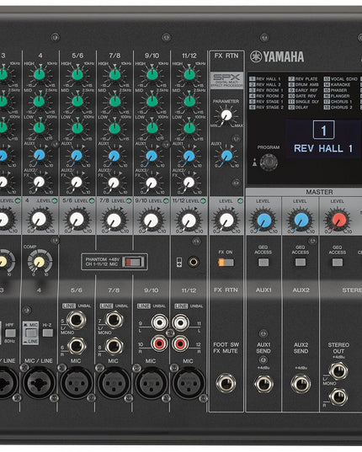Click the line input jack 6 R

click(77, 346)
